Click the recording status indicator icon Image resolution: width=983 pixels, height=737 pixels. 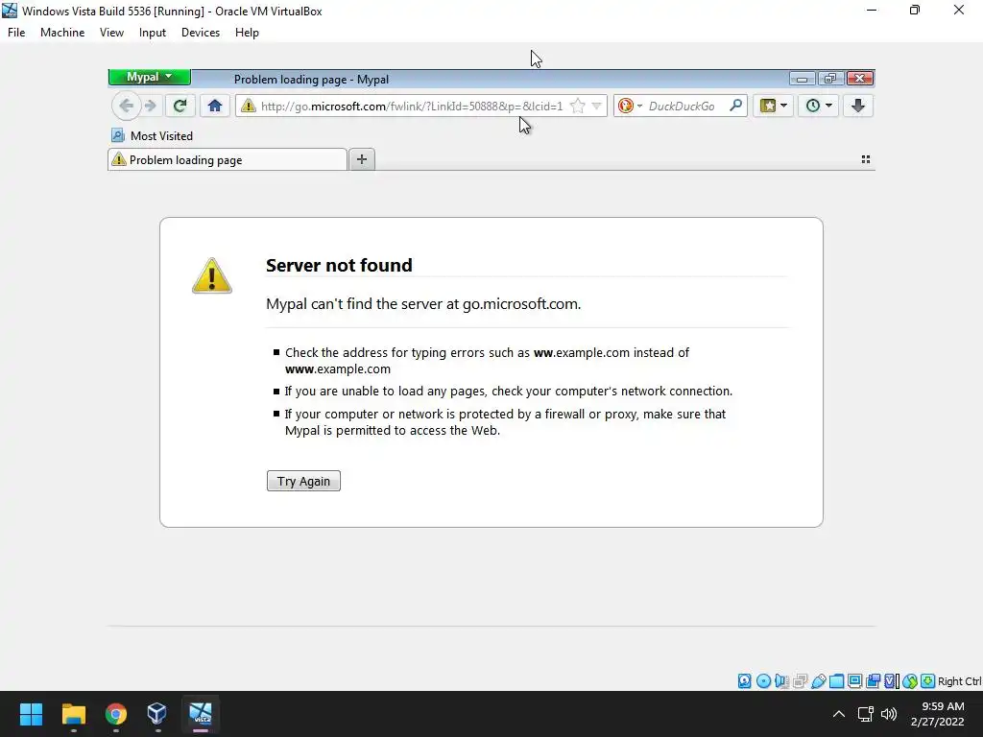click(873, 680)
